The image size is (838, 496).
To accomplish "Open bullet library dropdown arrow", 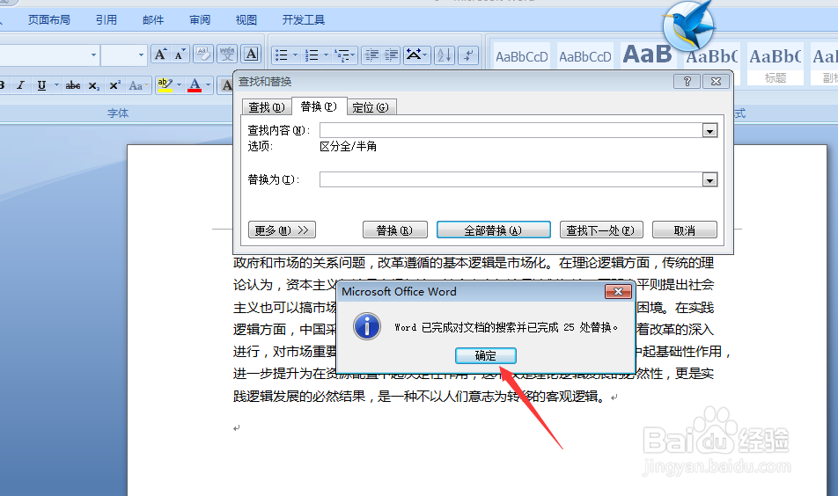I will [x=295, y=55].
